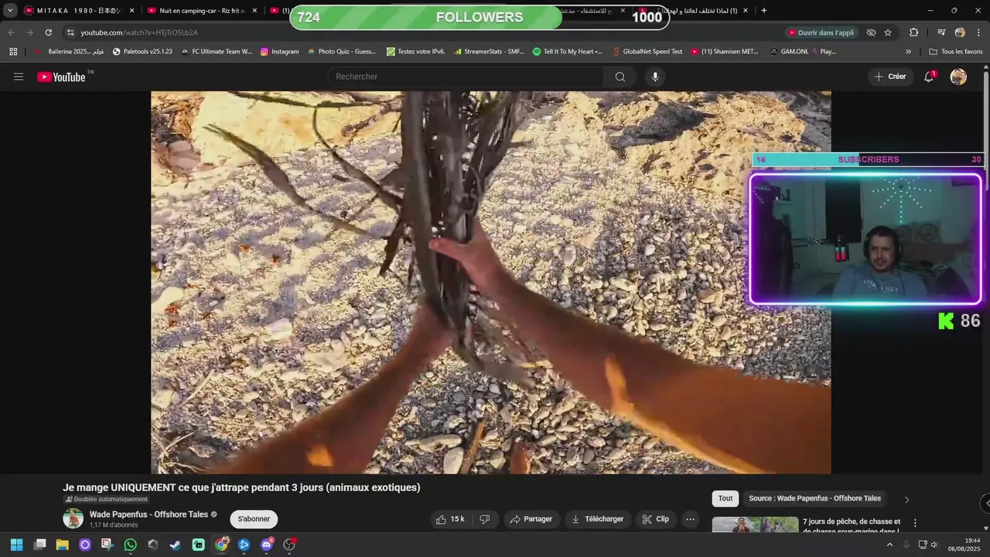The image size is (990, 557).
Task: Click the Rechercher search field
Action: tap(466, 77)
